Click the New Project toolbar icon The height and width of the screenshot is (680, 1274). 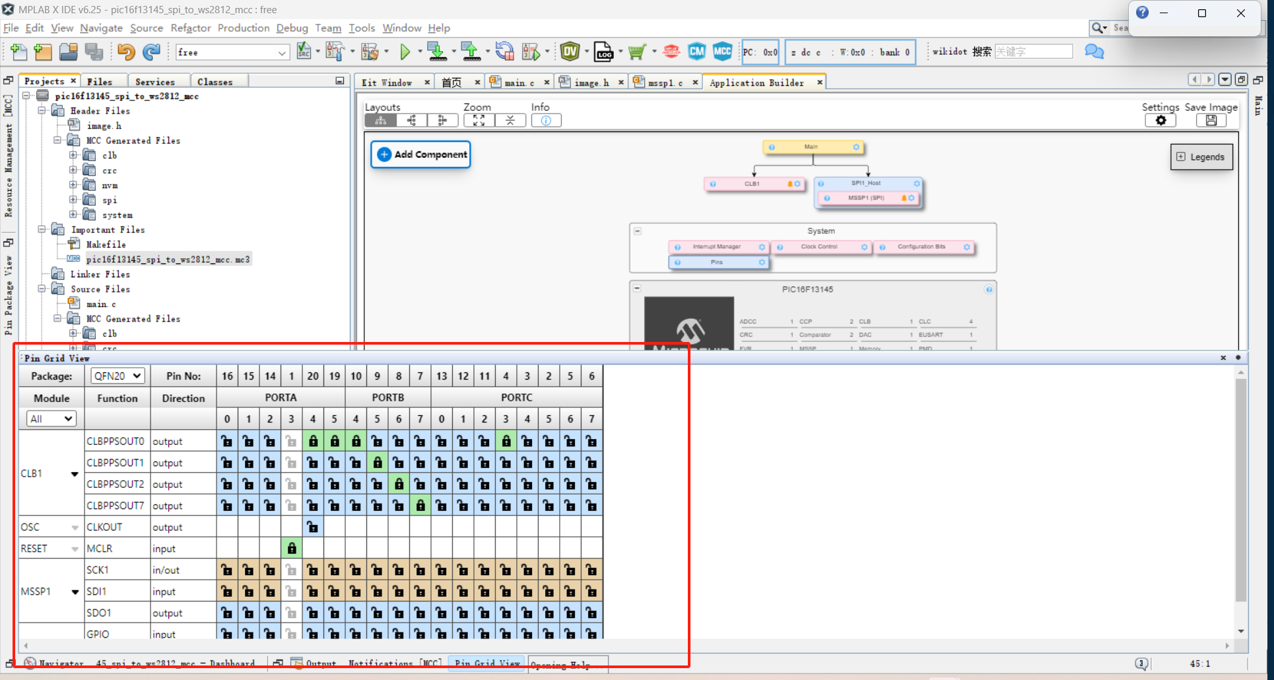coord(43,51)
